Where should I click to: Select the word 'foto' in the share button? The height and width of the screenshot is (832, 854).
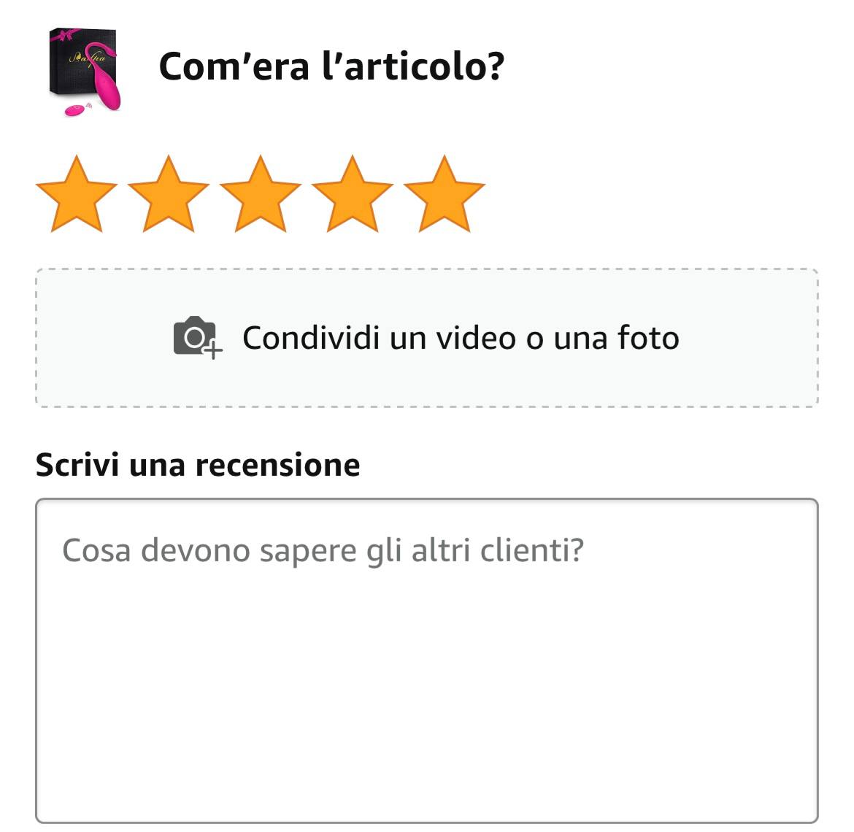648,338
